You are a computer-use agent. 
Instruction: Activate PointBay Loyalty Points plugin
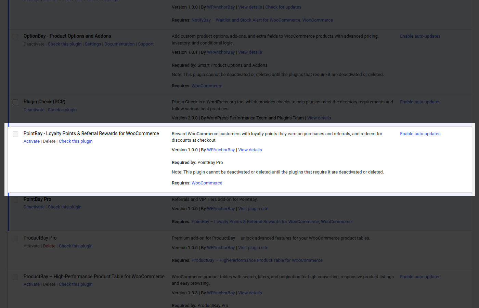coord(31,141)
